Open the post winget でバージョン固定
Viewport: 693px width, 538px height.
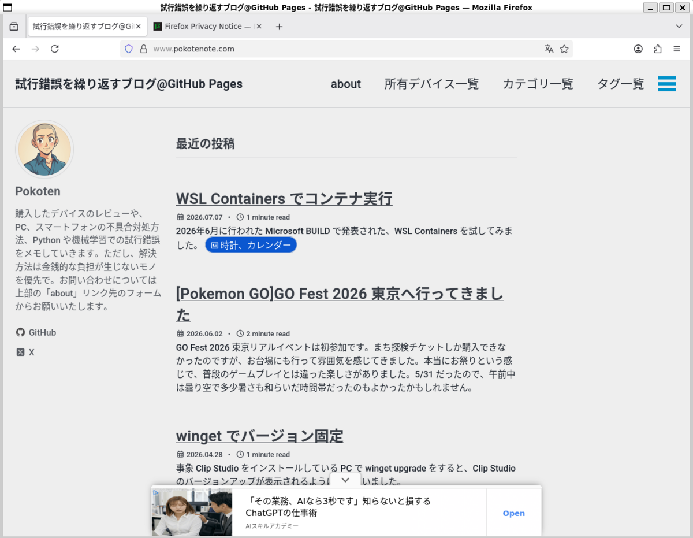[x=260, y=436]
